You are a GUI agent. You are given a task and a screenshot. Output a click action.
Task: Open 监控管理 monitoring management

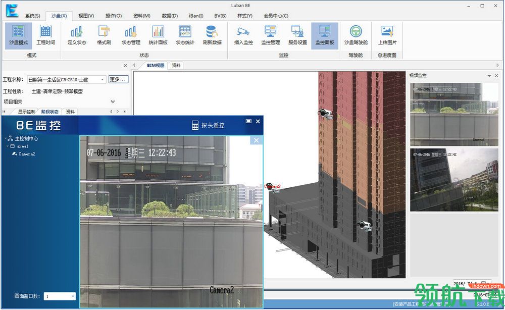(x=270, y=35)
